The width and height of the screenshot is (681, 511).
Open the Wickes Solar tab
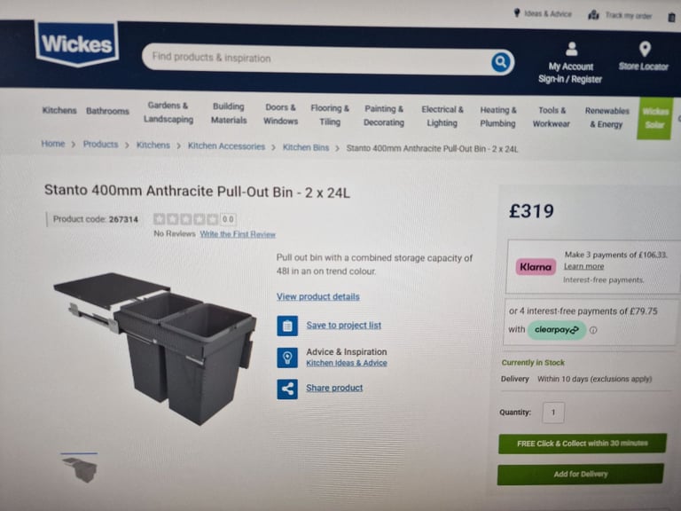(654, 118)
